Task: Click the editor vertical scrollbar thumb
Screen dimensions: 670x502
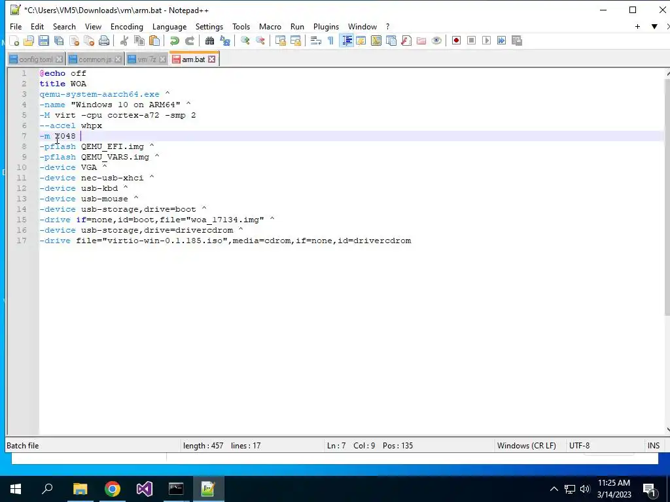Action: pos(667,196)
